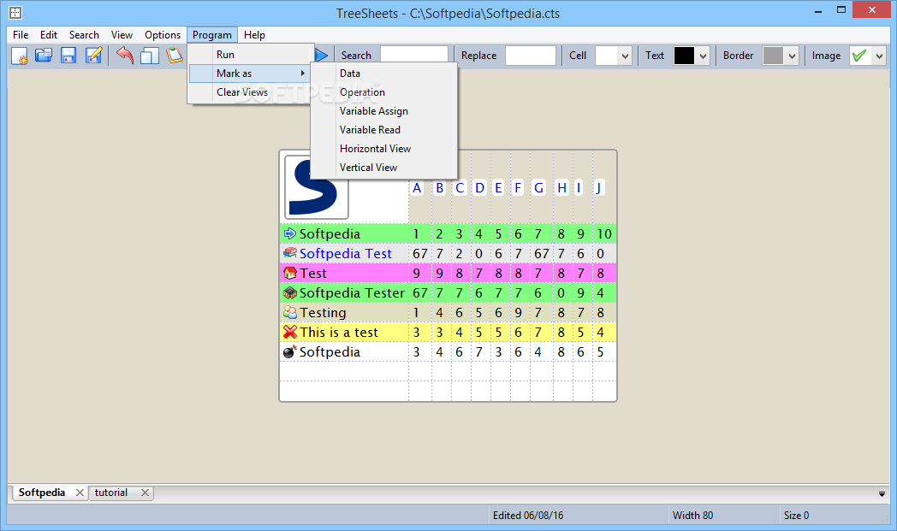Click the green checkmark Image selector
Screen dimensions: 897x531
(x=860, y=56)
